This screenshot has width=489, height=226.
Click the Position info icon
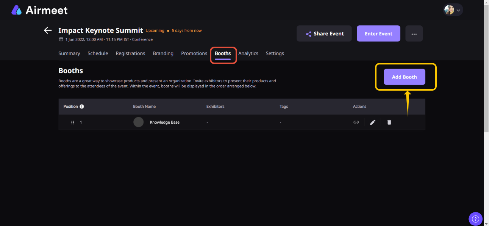[x=82, y=107]
